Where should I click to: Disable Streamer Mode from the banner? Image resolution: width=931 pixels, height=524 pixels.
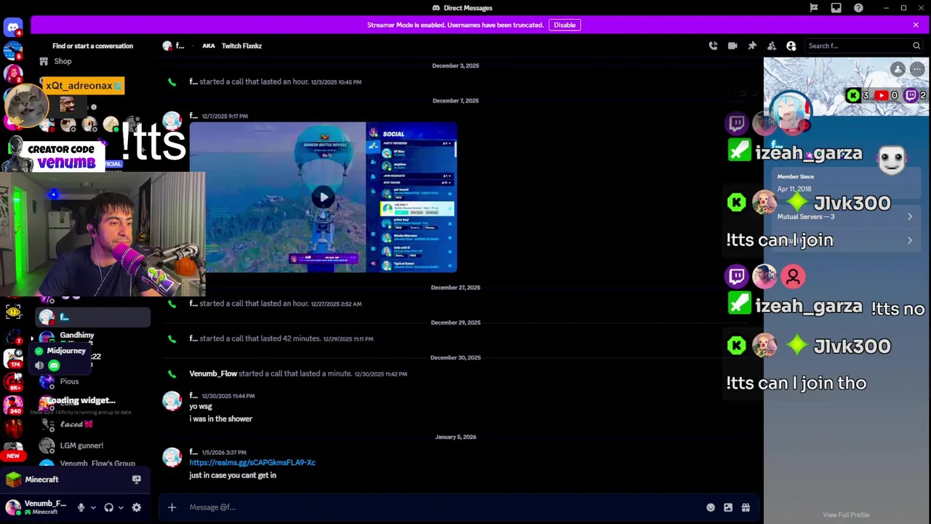[564, 25]
